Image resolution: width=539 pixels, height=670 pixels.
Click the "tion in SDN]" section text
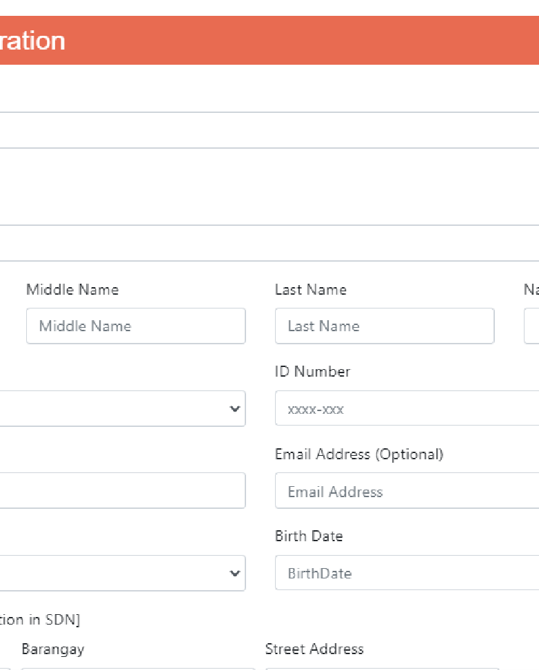click(x=40, y=620)
